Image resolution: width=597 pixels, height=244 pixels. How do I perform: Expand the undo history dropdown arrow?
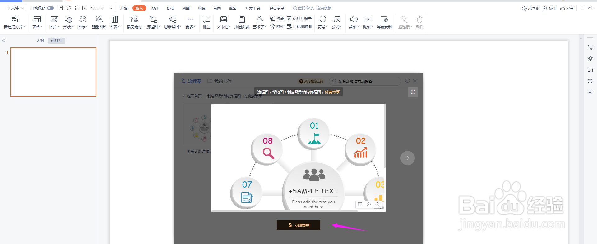pos(97,8)
